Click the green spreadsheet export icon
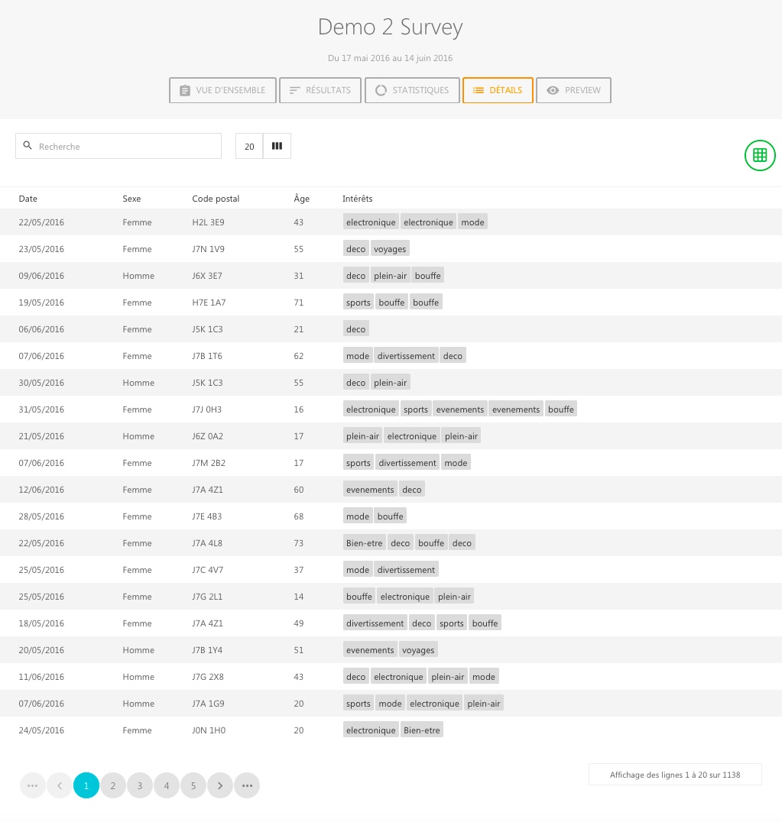The width and height of the screenshot is (782, 822). [760, 155]
